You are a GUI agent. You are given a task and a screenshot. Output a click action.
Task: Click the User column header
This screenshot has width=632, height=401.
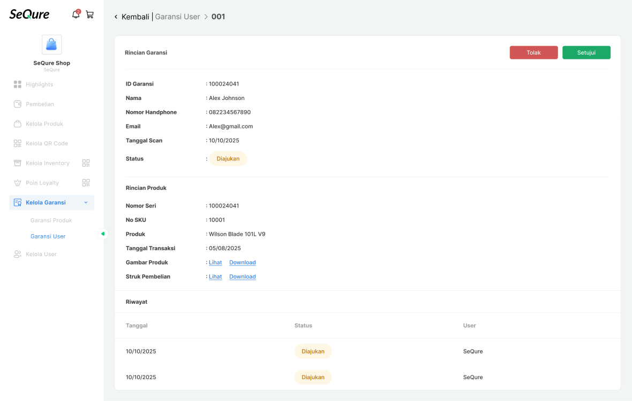coord(470,326)
